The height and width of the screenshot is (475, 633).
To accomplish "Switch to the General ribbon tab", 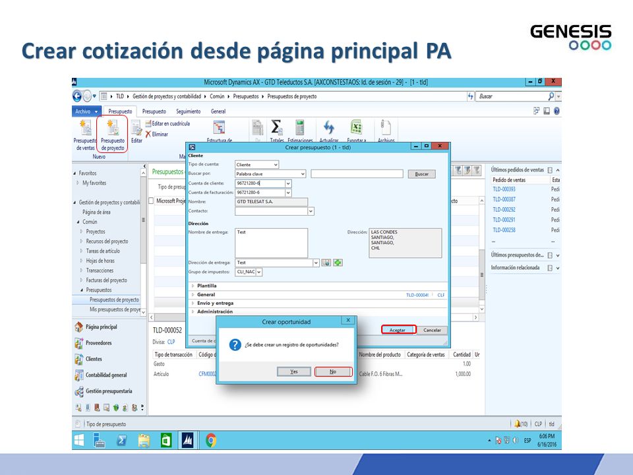I will pyautogui.click(x=218, y=111).
